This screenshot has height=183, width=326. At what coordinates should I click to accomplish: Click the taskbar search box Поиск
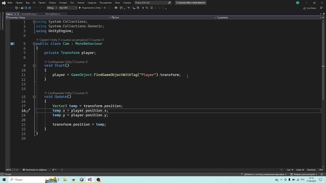pyautogui.click(x=33, y=179)
